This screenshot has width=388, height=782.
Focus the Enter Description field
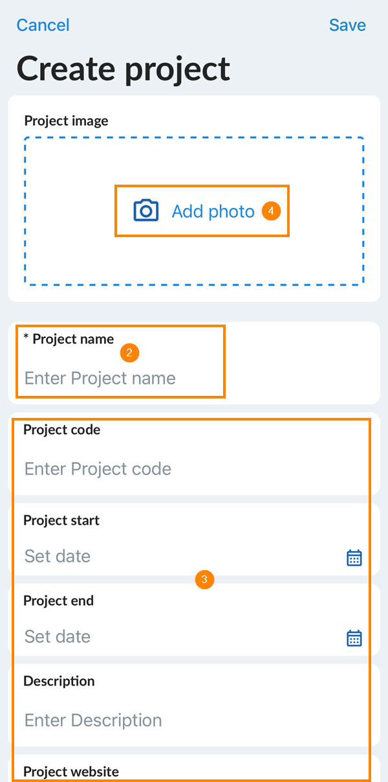(x=93, y=720)
